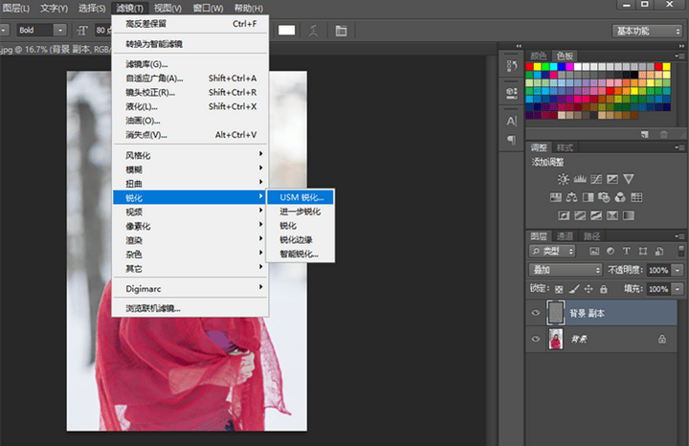
Task: Switch to the 通道 tab
Action: tap(565, 236)
